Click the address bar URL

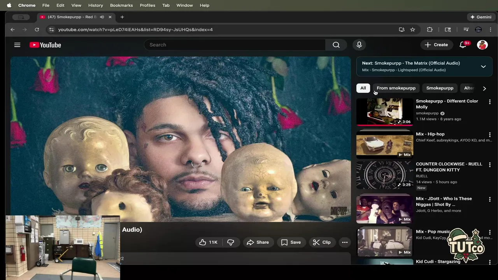[x=135, y=30]
